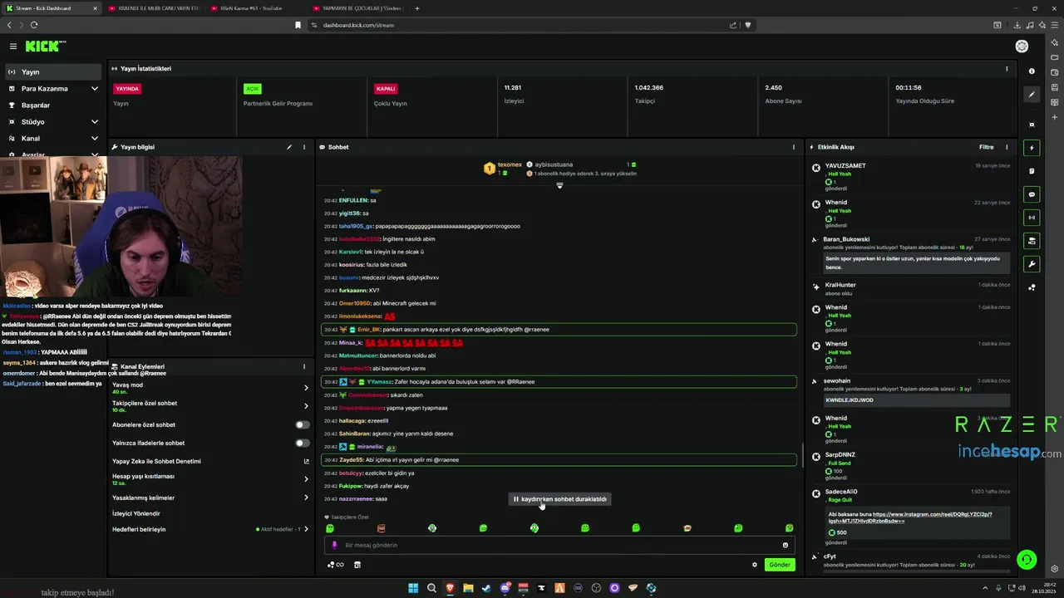Screen dimensions: 1064x598
Task: Switch to RReN Karma #61 YouTube tab
Action: 255,8
